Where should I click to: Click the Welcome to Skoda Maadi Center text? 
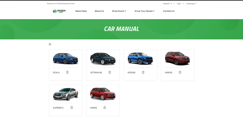(61, 4)
